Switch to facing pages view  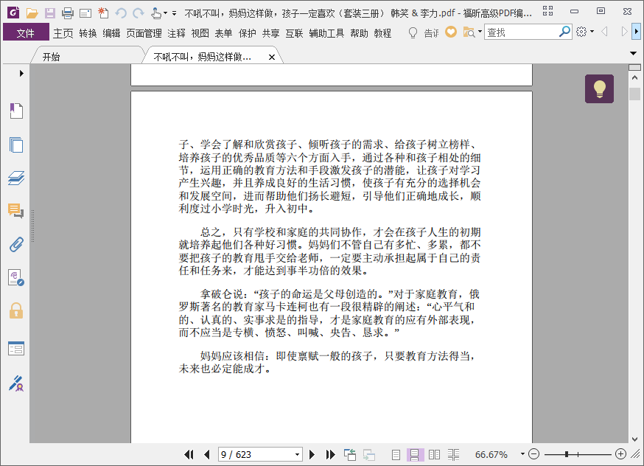[x=434, y=454]
